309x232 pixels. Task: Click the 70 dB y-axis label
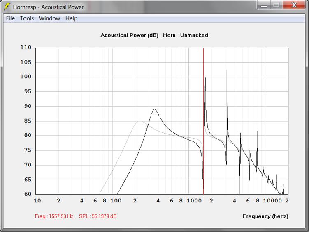[x=28, y=165]
